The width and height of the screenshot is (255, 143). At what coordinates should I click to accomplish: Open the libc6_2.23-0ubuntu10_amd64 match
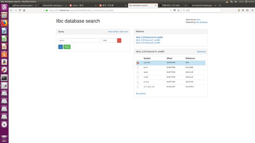coord(149,37)
